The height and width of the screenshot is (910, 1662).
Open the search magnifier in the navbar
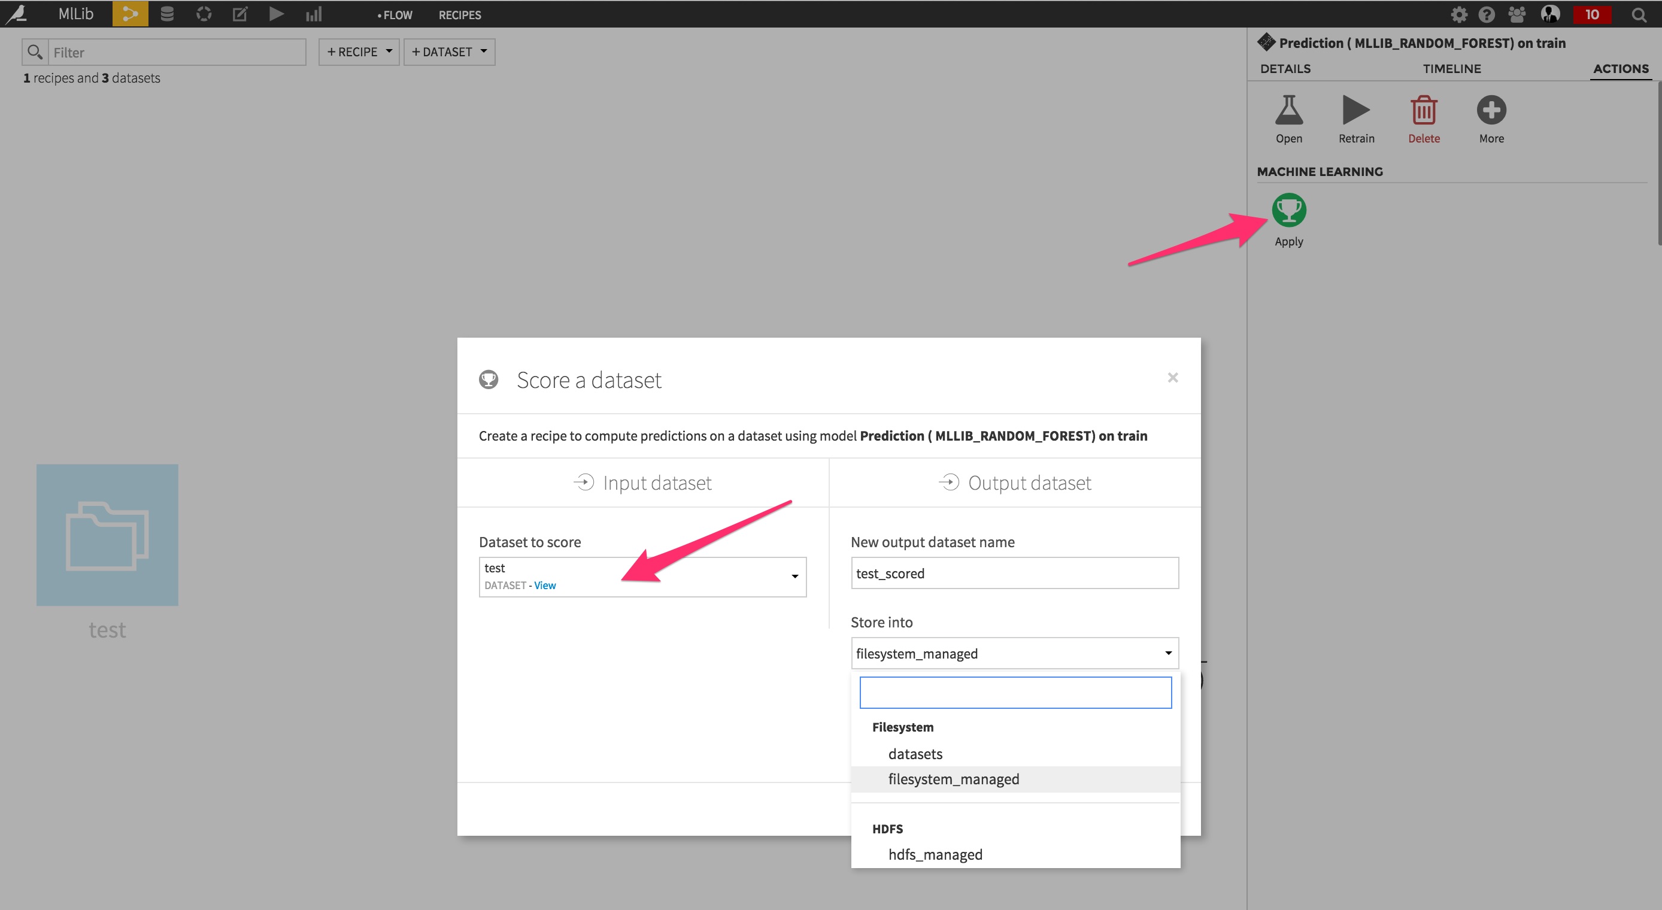point(1639,14)
